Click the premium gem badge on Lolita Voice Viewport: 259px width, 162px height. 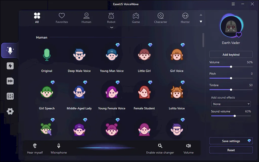(183, 82)
